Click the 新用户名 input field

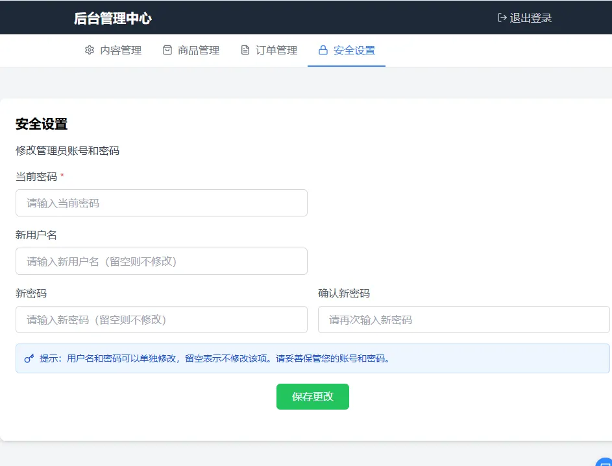(161, 261)
